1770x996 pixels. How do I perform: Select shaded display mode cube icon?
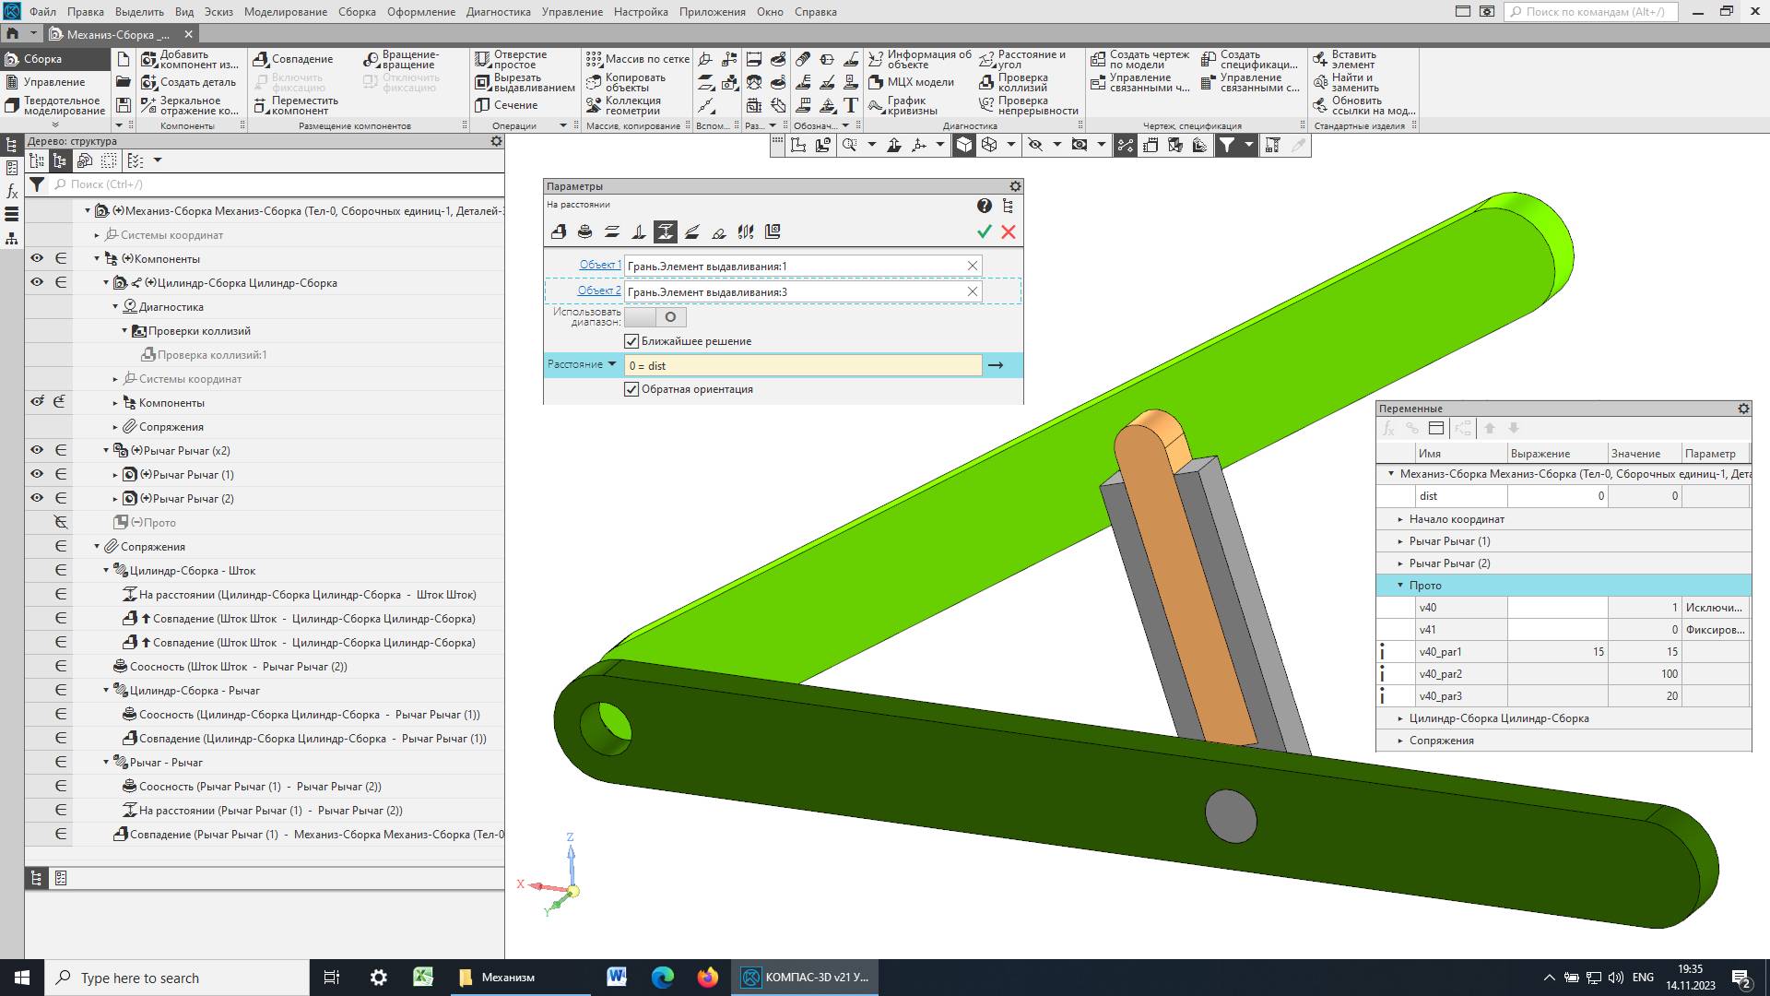963,145
